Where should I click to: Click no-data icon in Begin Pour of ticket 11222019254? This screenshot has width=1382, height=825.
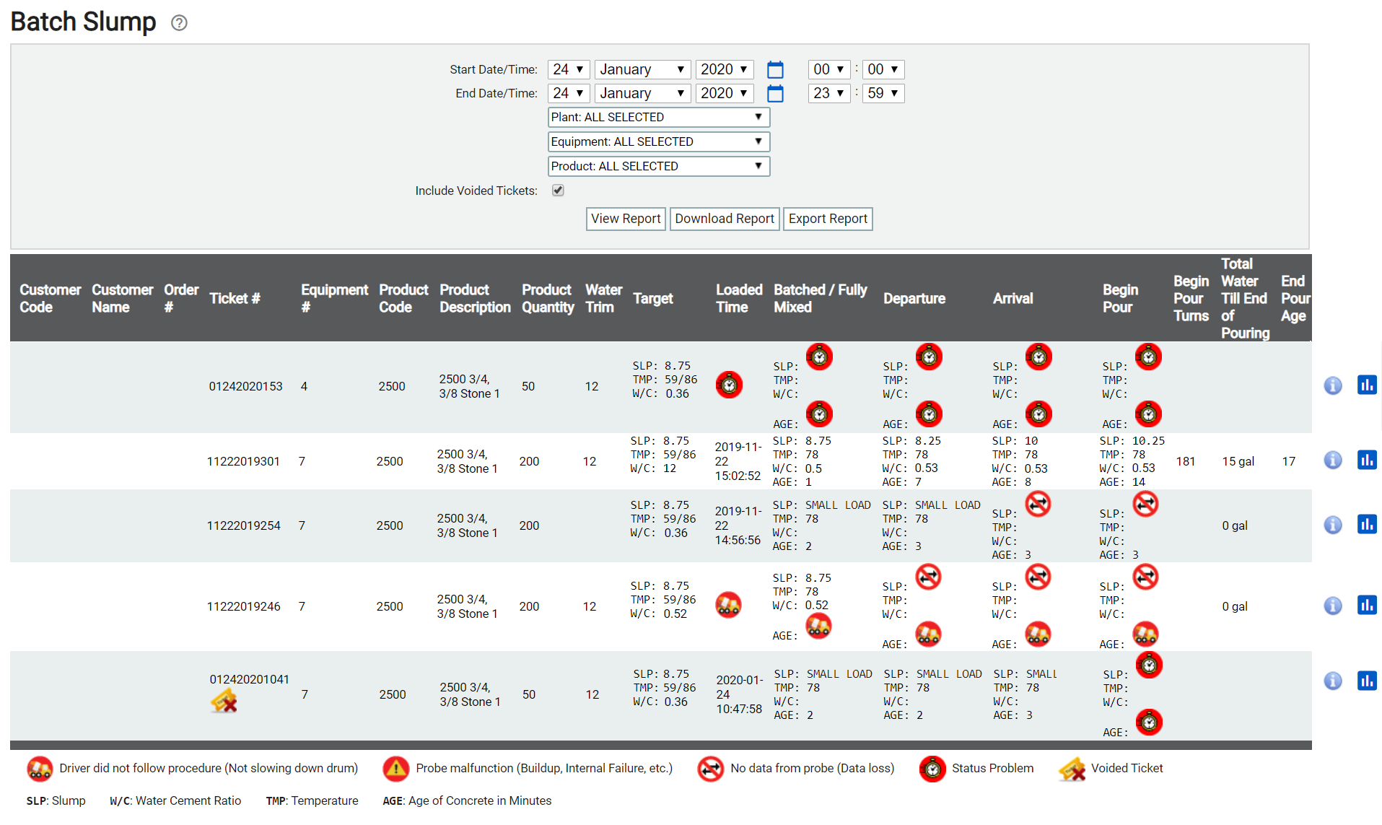pos(1145,504)
